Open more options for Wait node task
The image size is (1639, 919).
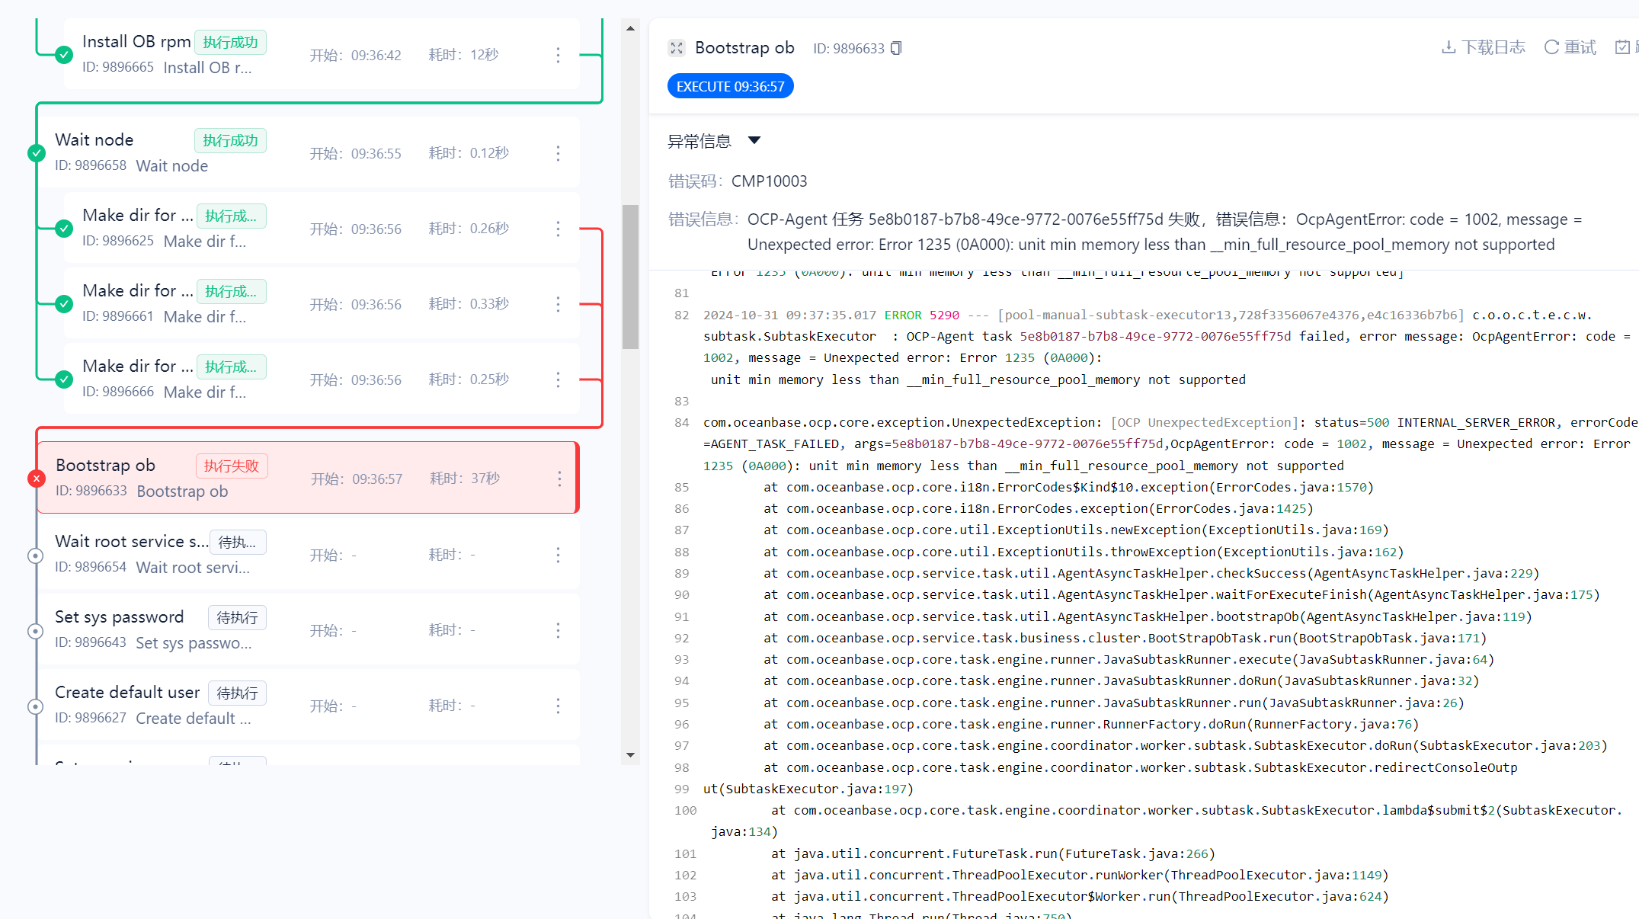[x=558, y=153]
